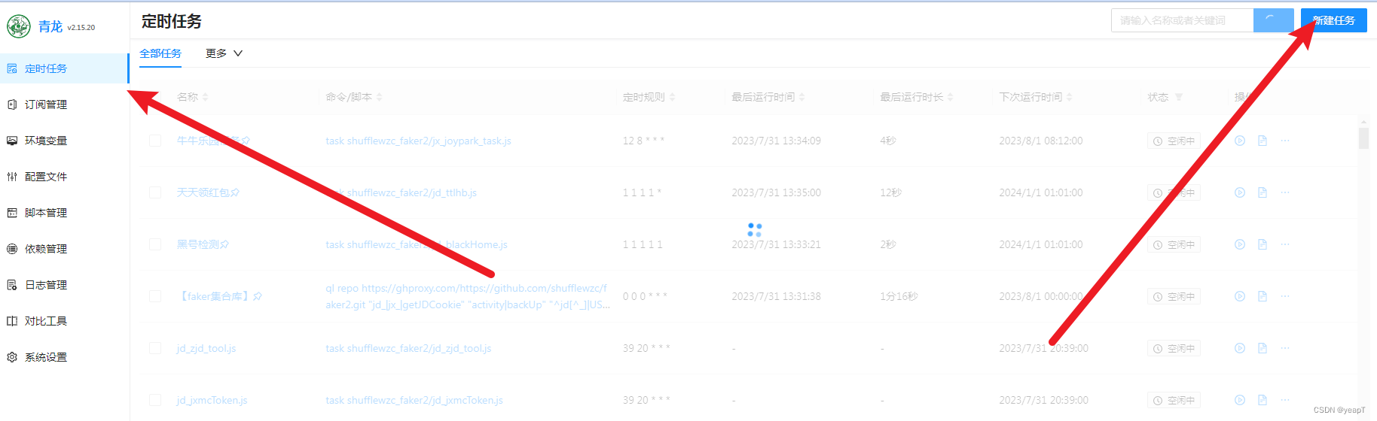Switch to 全部任务 tab
Screen dimensions: 1377x421
point(160,53)
